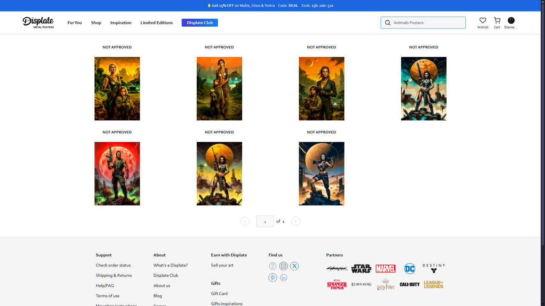The image size is (545, 306).
Task: Click the DC partner logo
Action: pos(410,269)
